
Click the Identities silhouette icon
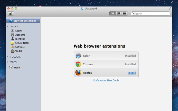12,39
